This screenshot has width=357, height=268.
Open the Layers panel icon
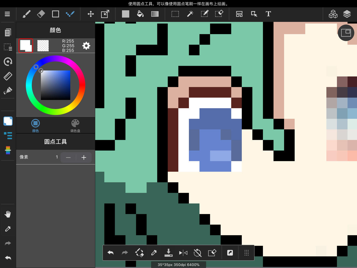pos(347,14)
